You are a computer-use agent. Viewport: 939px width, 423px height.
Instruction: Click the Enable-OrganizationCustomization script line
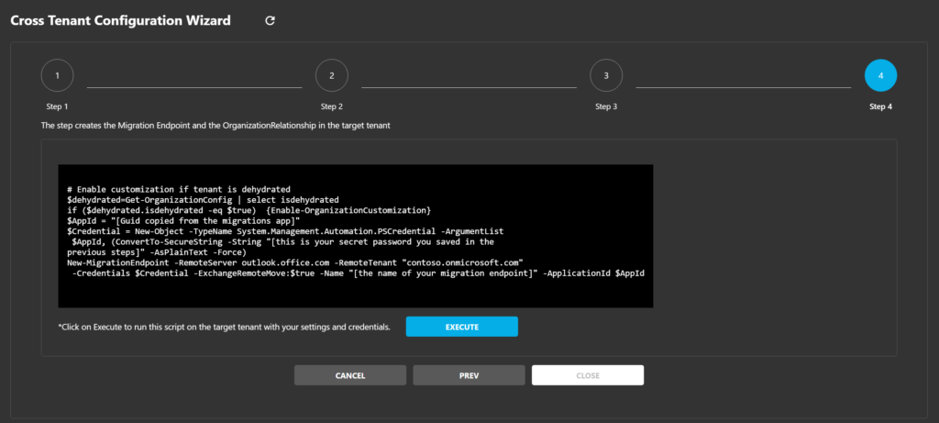click(x=249, y=210)
